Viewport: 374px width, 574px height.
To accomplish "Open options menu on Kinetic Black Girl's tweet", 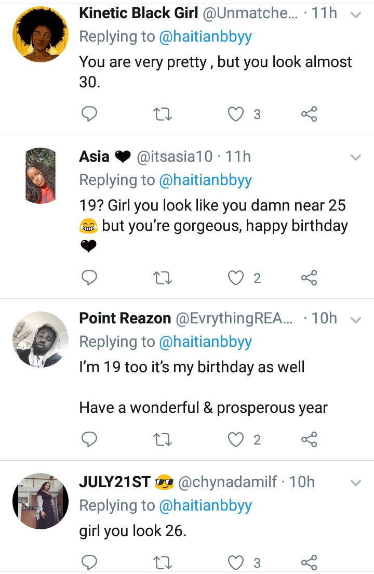I will pyautogui.click(x=356, y=15).
